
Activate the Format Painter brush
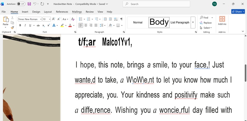click(x=12, y=28)
